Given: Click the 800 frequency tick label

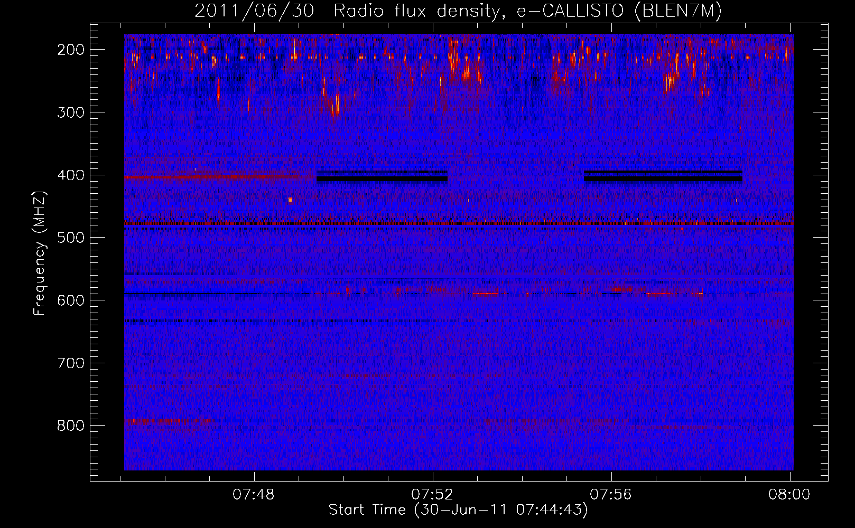Looking at the screenshot, I should 71,426.
